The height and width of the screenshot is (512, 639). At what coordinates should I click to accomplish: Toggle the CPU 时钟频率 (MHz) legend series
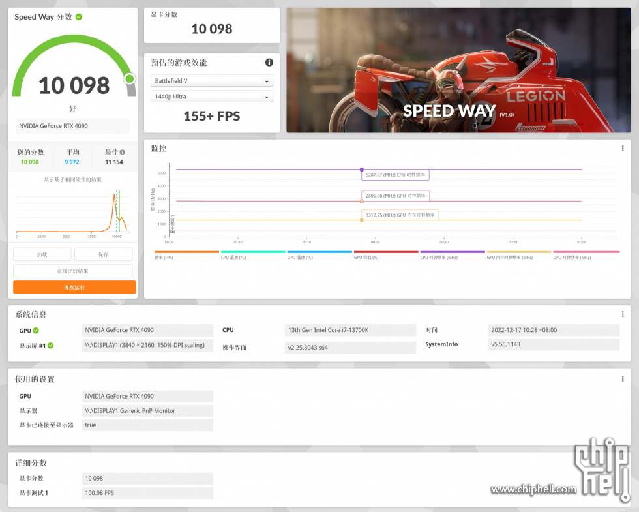point(453,255)
